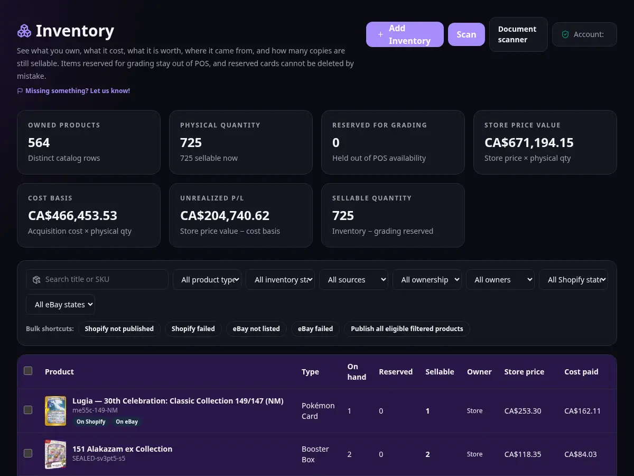Open the All ownership dropdown
Screen dimensions: 634x476
[x=427, y=280]
